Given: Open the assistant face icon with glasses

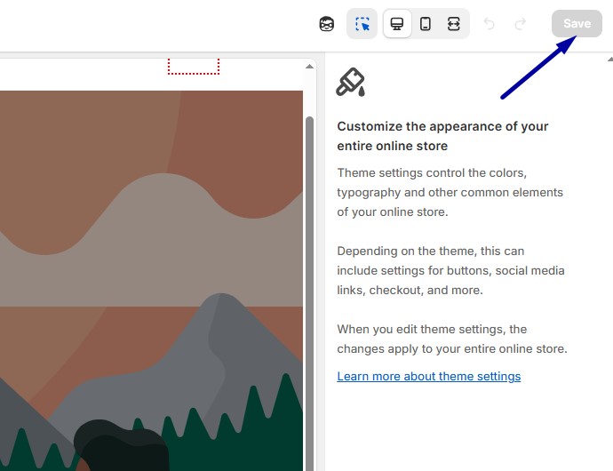Looking at the screenshot, I should pyautogui.click(x=326, y=24).
